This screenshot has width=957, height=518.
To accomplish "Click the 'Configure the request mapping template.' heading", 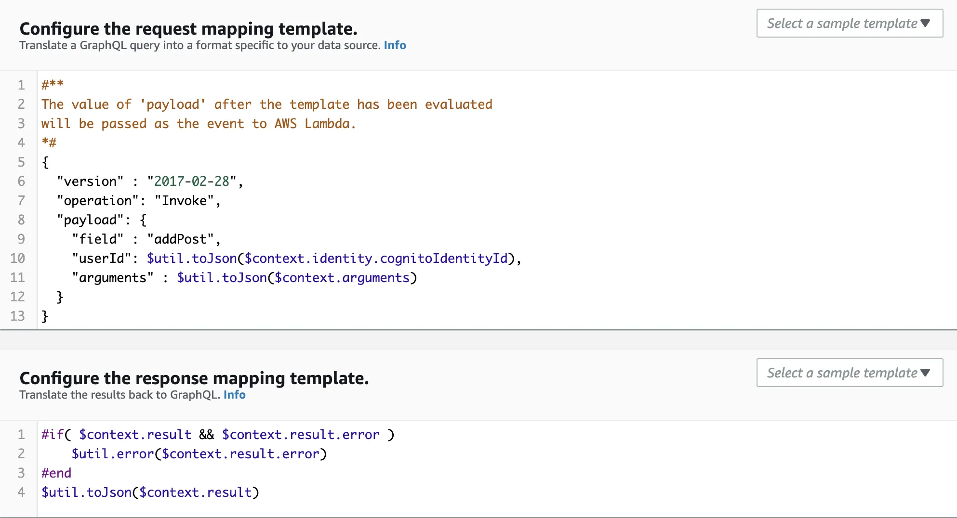I will [x=188, y=29].
